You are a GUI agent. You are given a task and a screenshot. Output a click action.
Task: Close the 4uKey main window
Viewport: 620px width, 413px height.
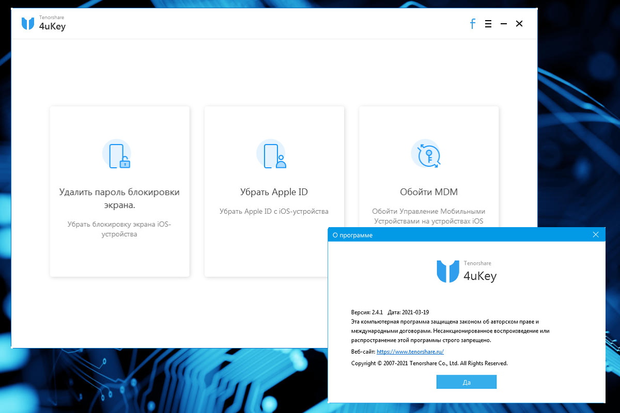519,24
